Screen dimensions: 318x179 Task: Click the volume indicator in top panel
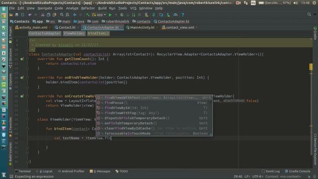tap(296, 3)
